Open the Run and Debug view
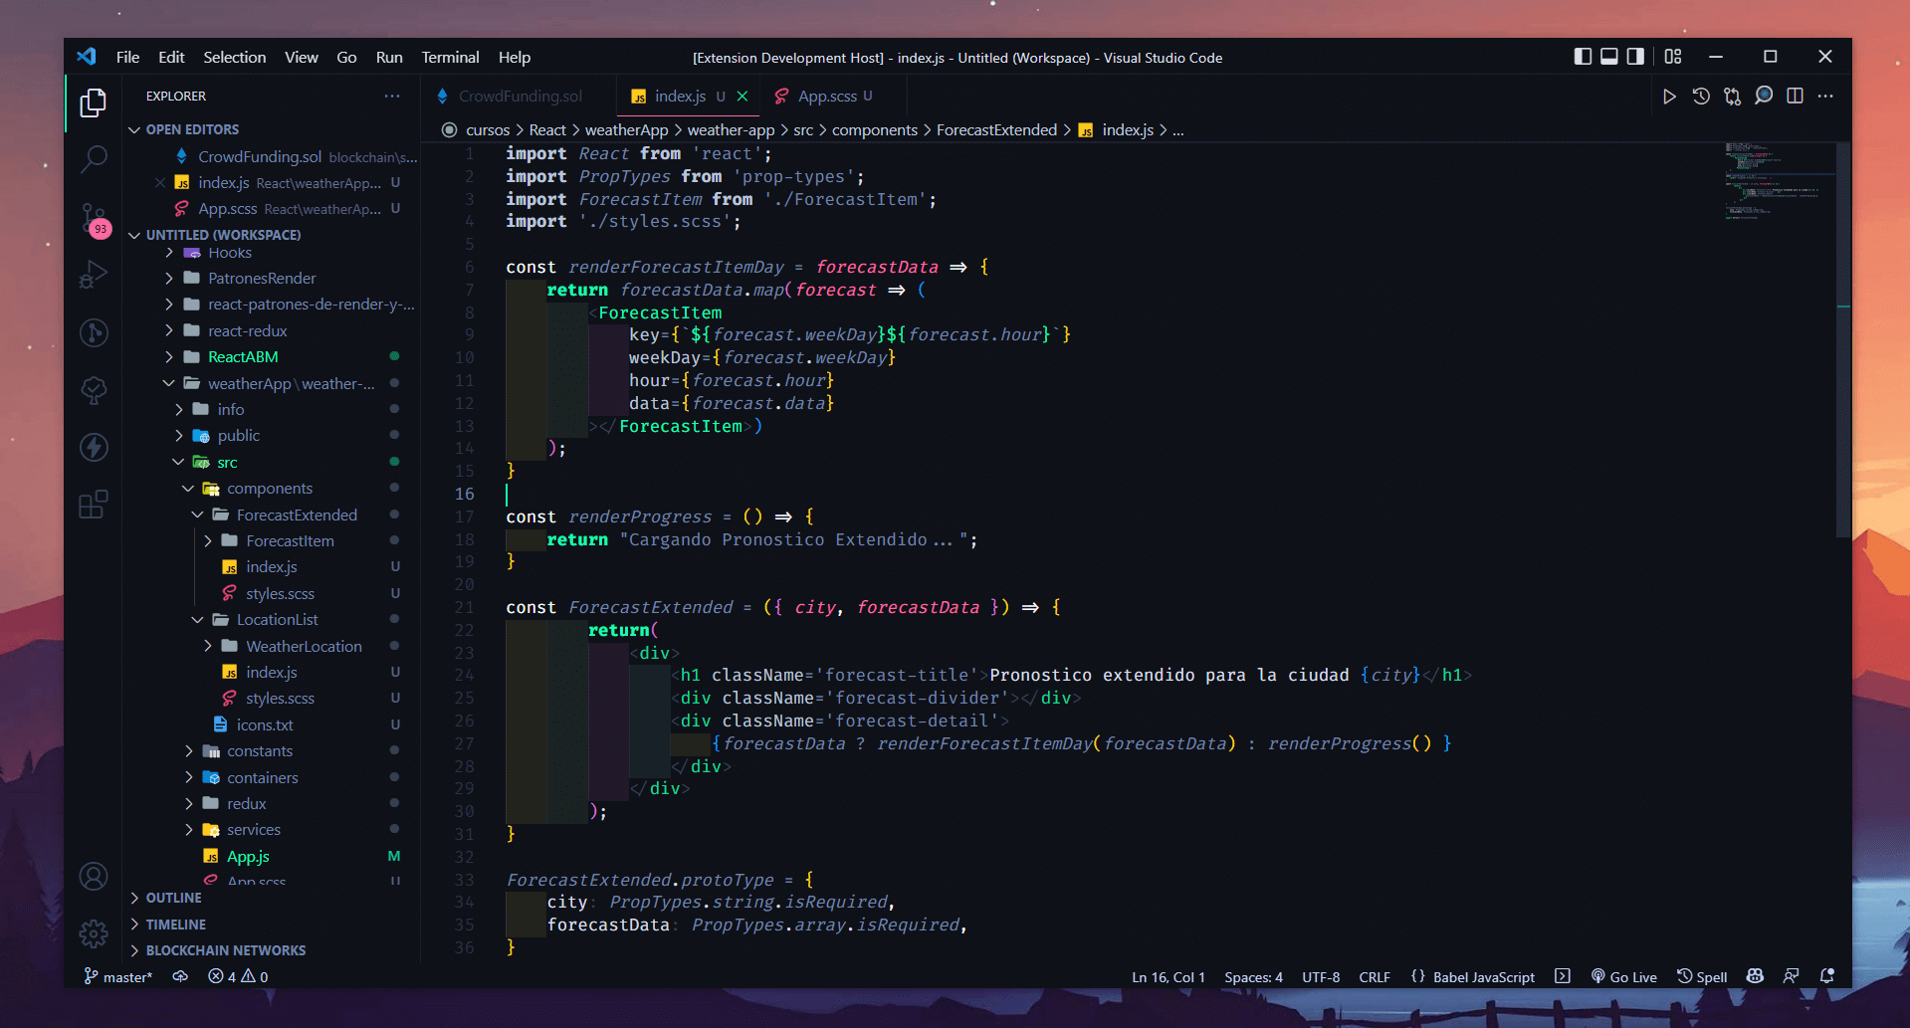This screenshot has height=1028, width=1910. 94,274
